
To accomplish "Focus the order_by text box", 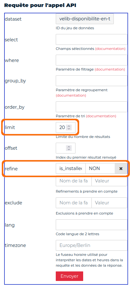I will pyautogui.click(x=91, y=107).
